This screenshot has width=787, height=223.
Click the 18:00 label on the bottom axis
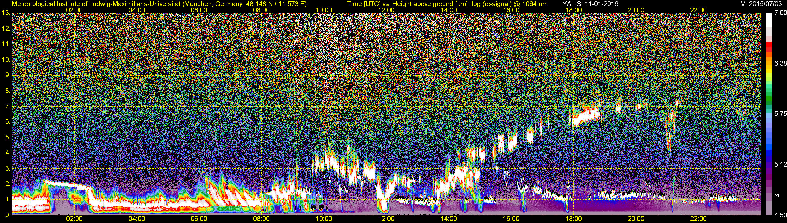[573, 219]
